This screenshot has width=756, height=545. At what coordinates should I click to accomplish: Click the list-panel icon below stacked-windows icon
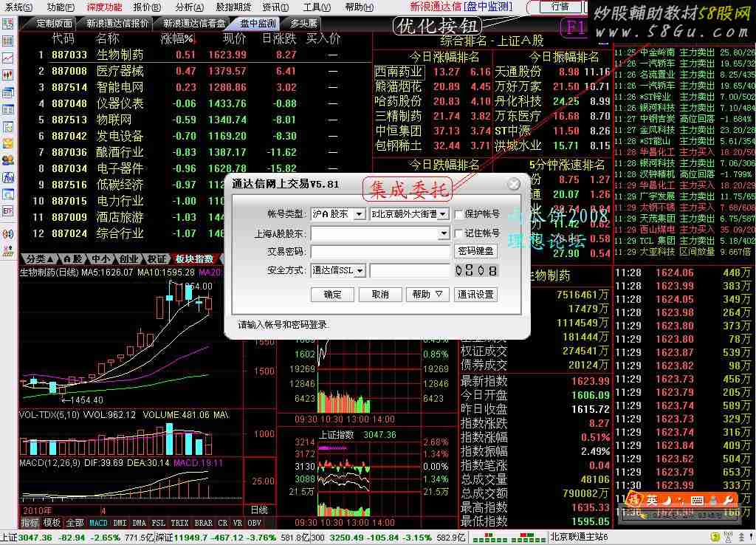[7, 109]
